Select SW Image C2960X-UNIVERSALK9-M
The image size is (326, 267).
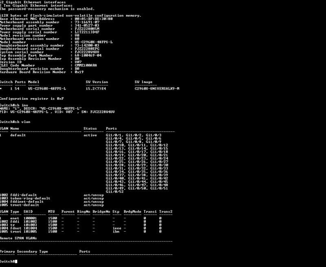[x=157, y=89]
